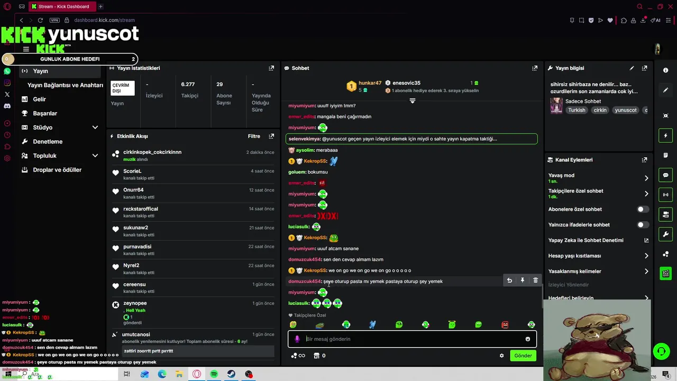Open Gelir in the sidebar

pyautogui.click(x=40, y=99)
